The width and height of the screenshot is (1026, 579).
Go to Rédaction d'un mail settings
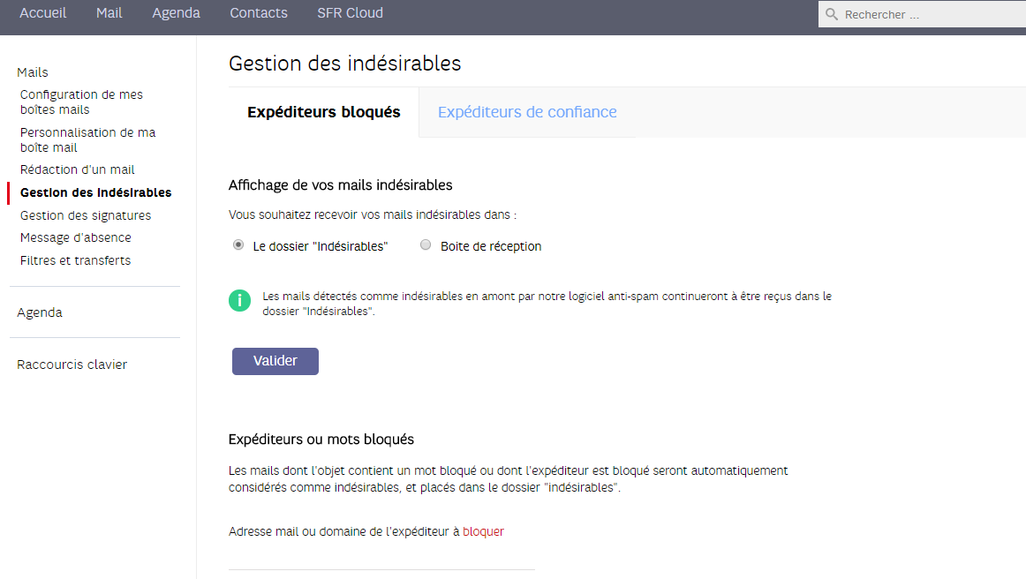(78, 169)
